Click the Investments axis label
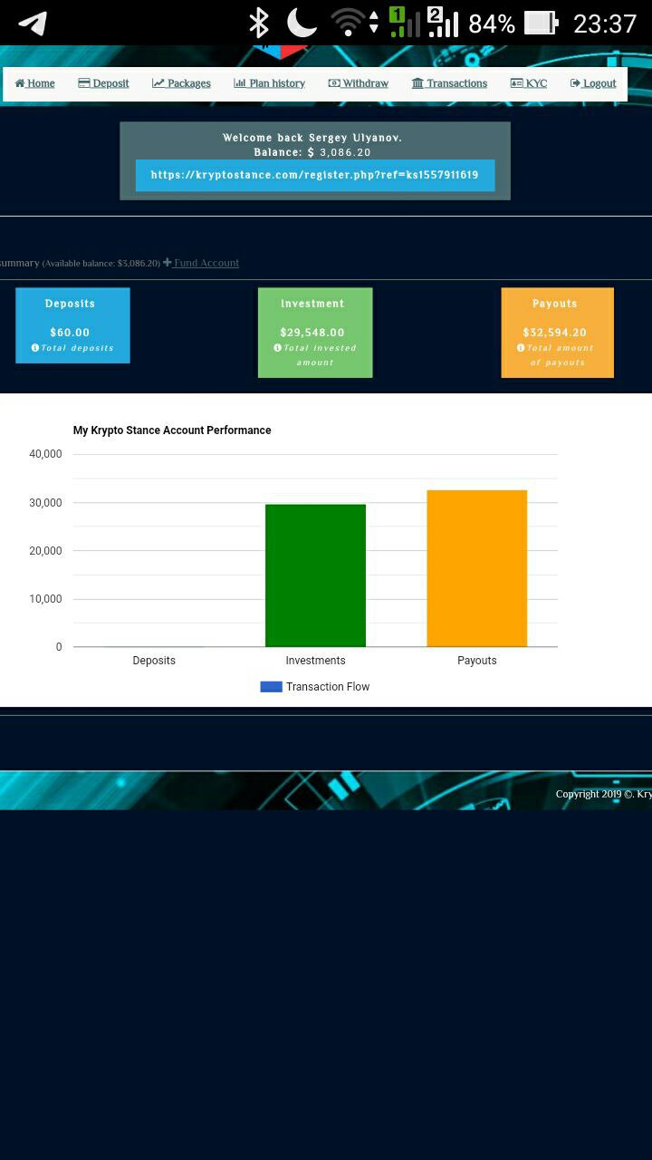652x1160 pixels. click(315, 661)
